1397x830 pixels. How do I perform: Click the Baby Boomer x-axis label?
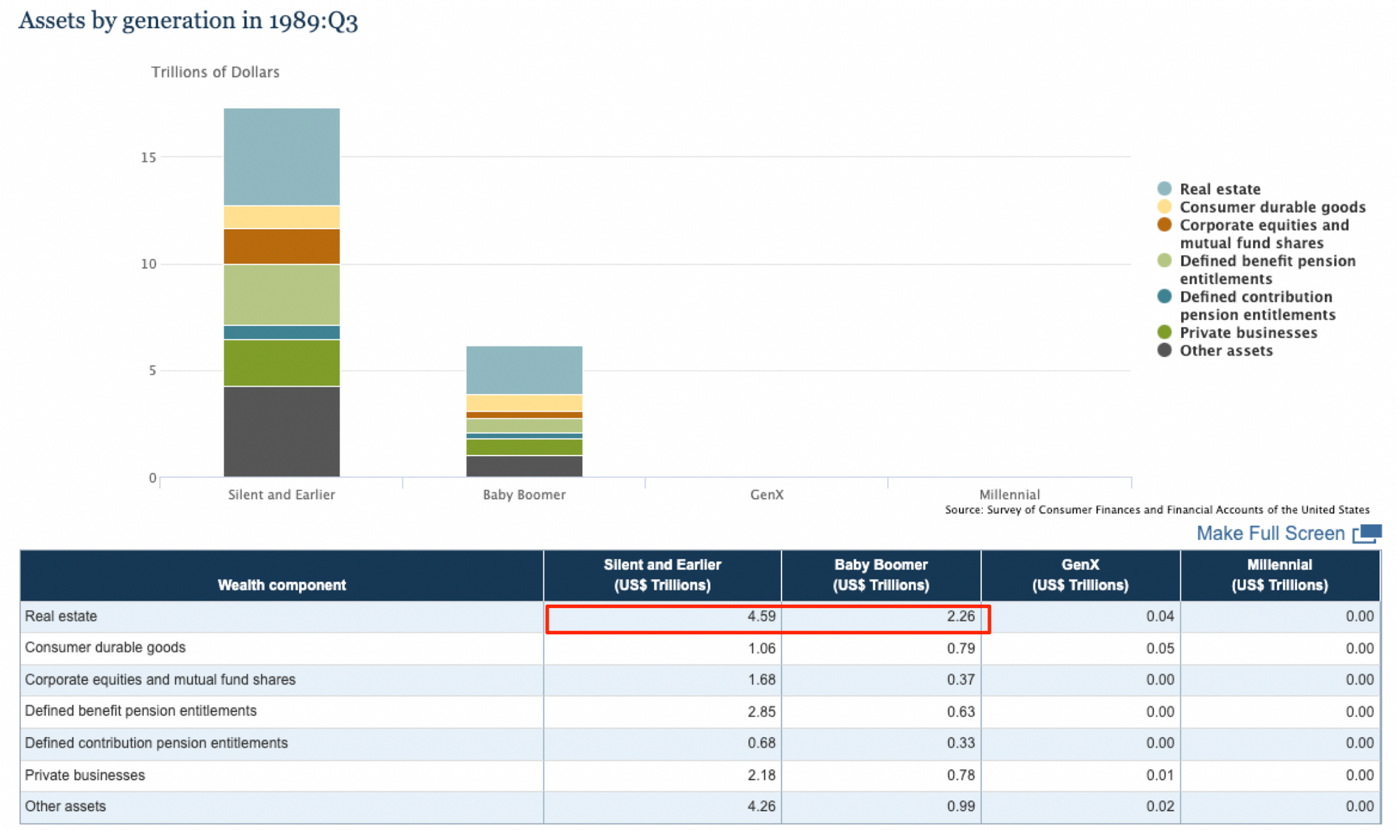[x=524, y=495]
